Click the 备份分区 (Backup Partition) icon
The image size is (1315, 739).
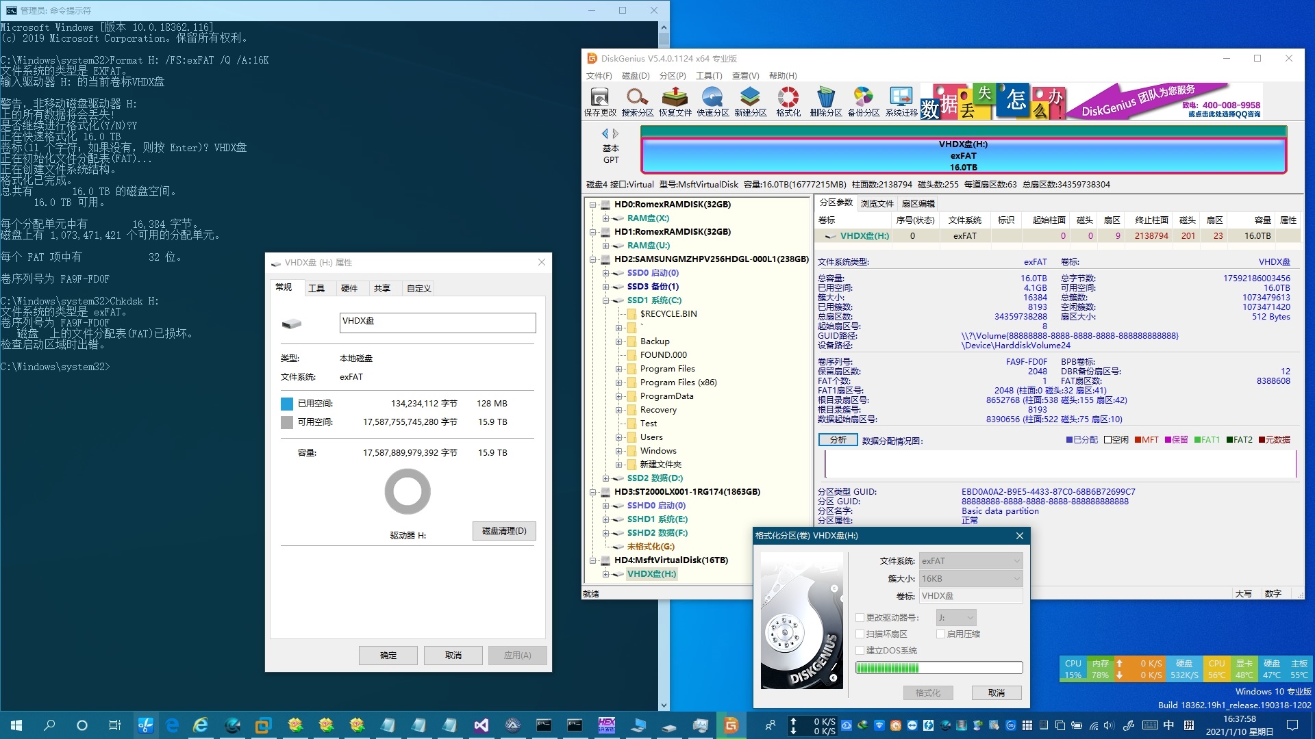tap(862, 101)
